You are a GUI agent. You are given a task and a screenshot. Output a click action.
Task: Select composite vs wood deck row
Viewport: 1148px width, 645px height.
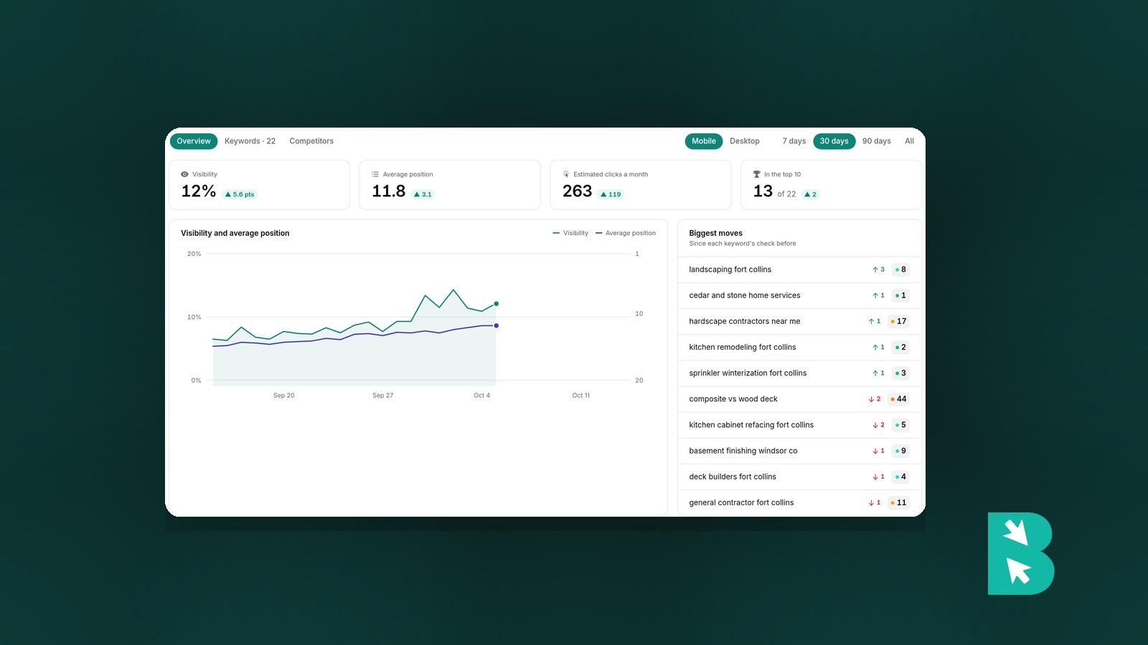[x=799, y=399]
